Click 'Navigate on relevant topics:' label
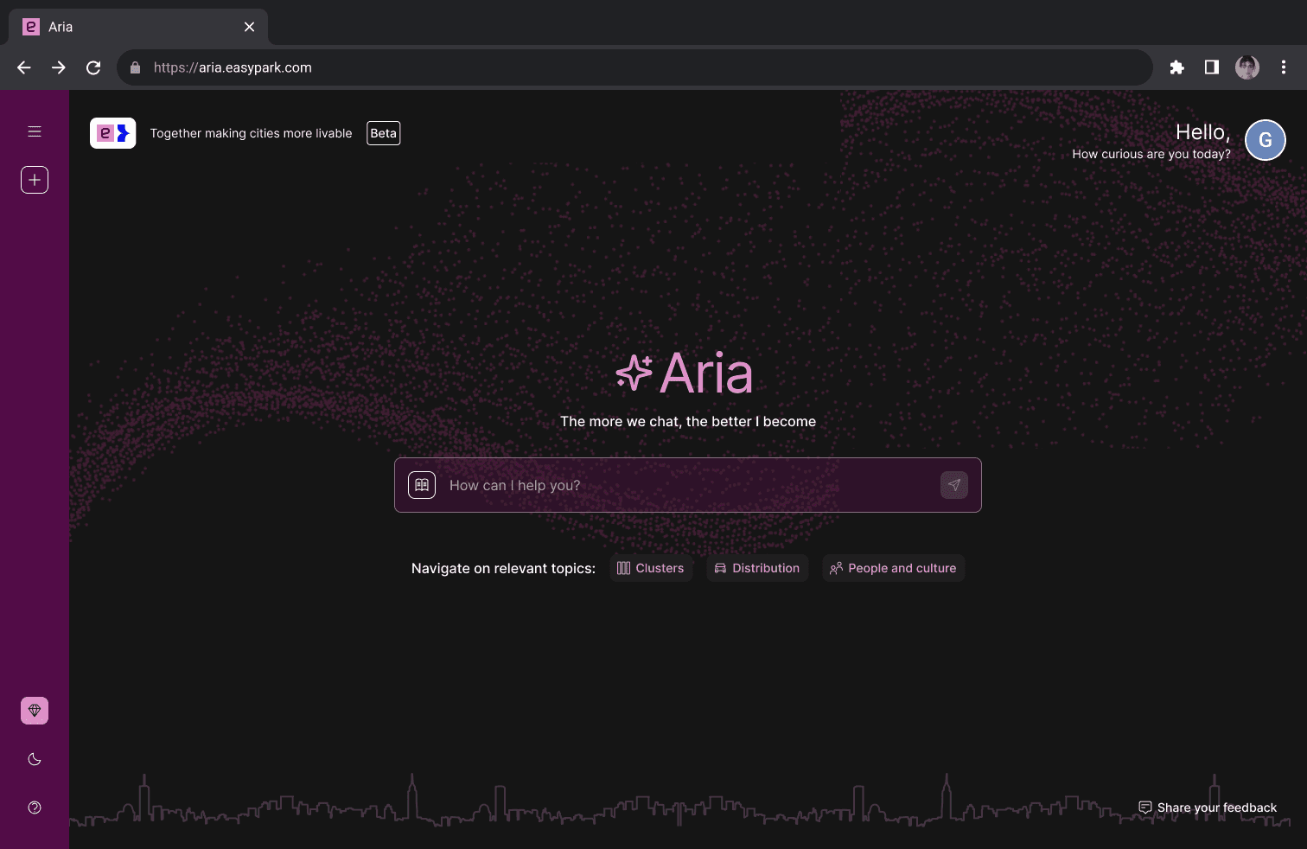The height and width of the screenshot is (849, 1307). click(x=503, y=568)
